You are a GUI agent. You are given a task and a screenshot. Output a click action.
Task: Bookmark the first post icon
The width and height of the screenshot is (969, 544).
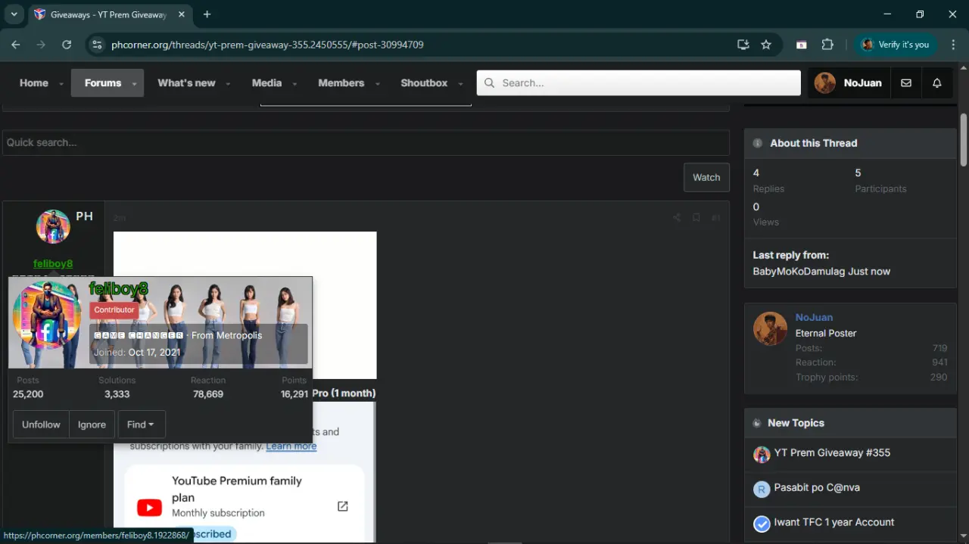696,218
